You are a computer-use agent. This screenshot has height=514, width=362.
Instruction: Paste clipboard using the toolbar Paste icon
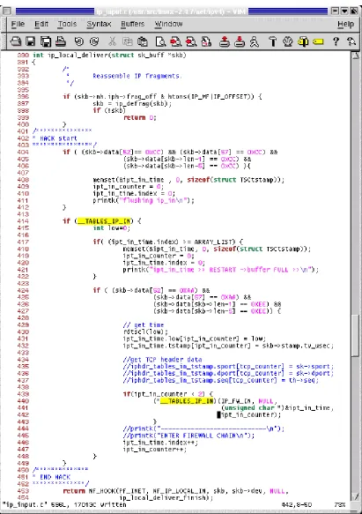click(x=142, y=41)
